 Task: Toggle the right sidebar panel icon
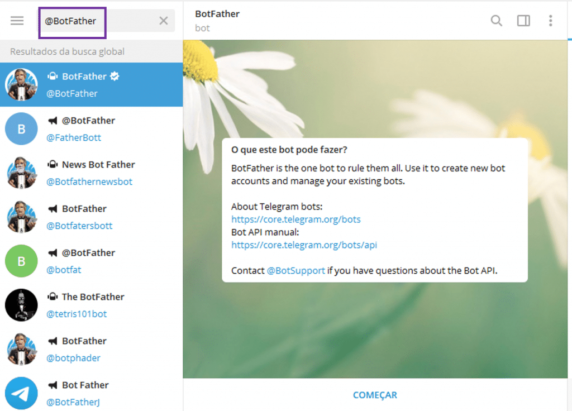click(x=523, y=21)
